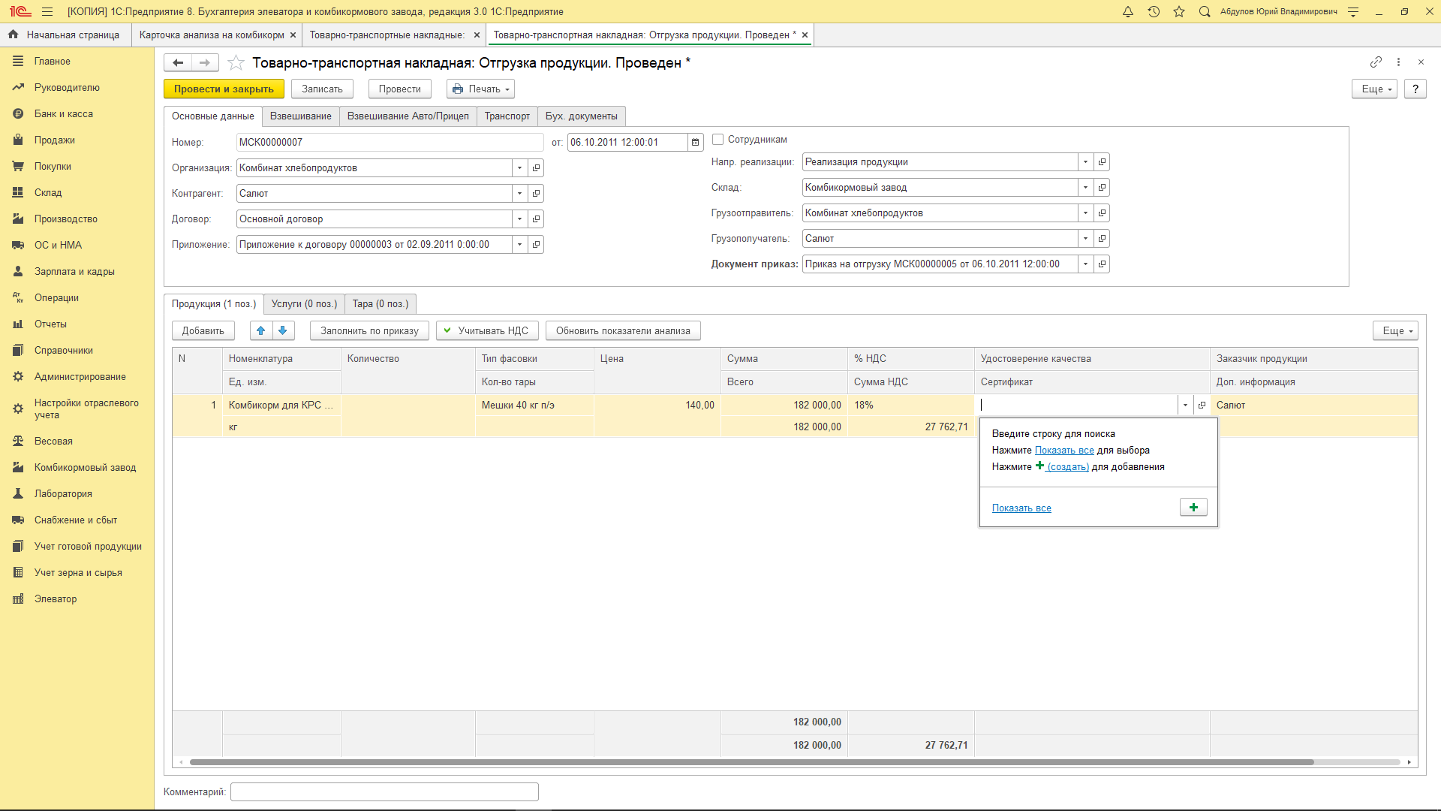This screenshot has height=811, width=1441.
Task: Expand Грузополучатель dropdown
Action: click(1085, 238)
